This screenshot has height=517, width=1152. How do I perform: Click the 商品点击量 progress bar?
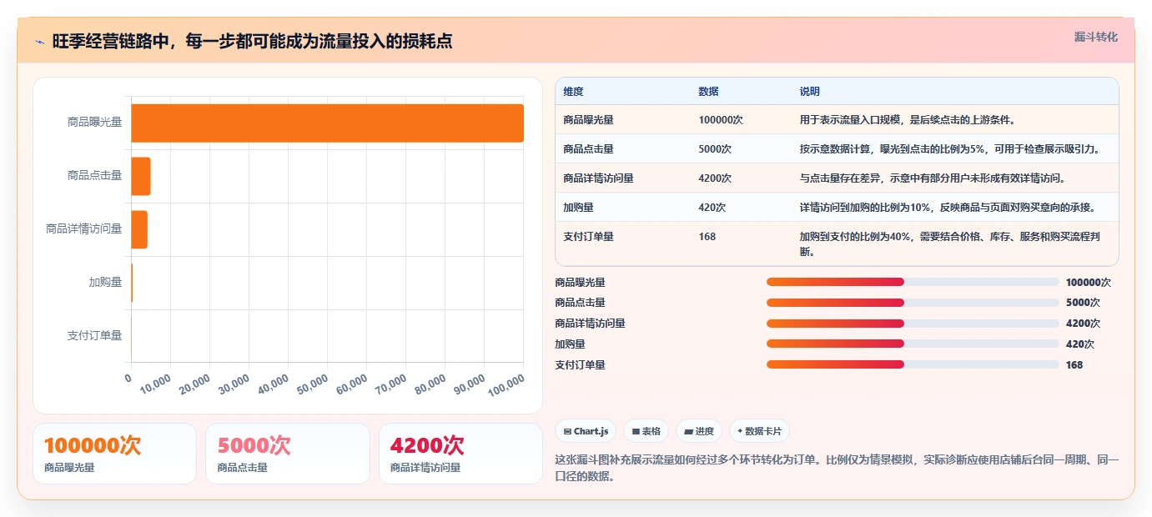913,303
